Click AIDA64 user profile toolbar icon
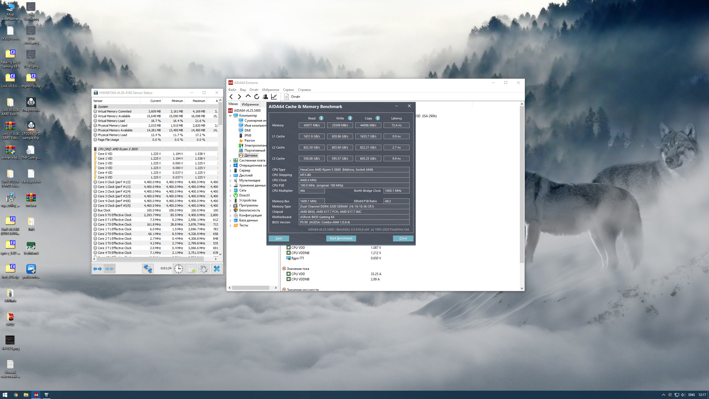The width and height of the screenshot is (709, 399). (265, 97)
